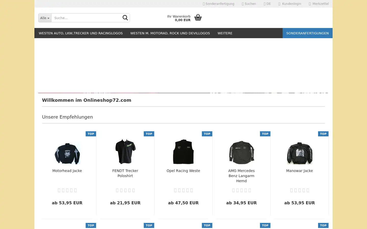Click the Opel Racing Weste title
This screenshot has width=367, height=229.
[183, 171]
